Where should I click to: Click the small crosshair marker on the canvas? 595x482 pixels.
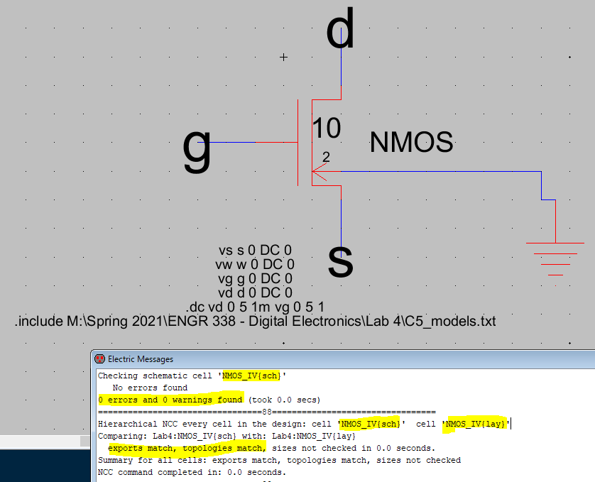point(284,57)
